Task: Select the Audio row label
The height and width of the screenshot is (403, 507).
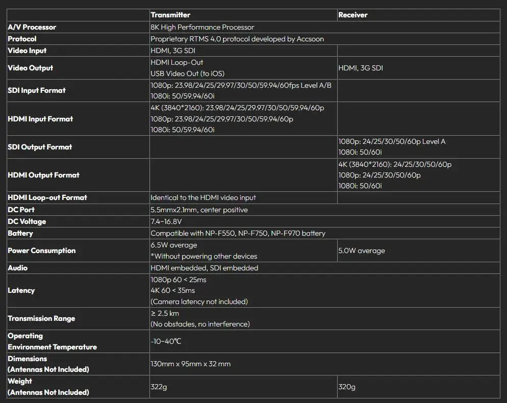Action: click(18, 268)
